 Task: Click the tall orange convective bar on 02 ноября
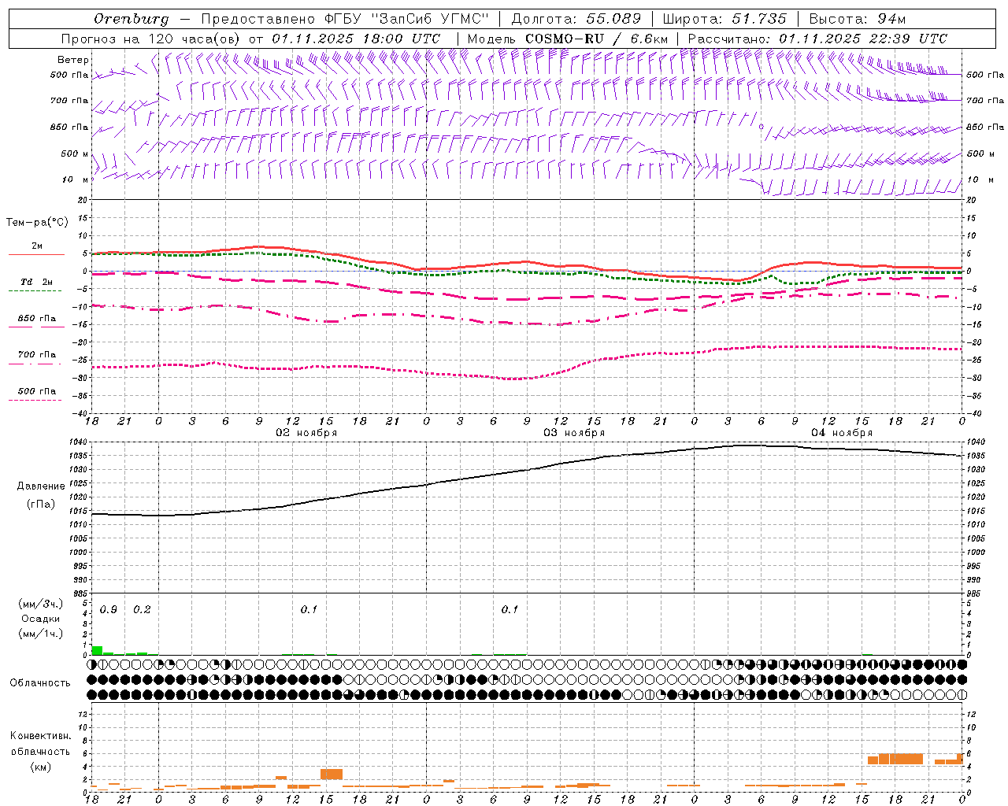(x=332, y=774)
